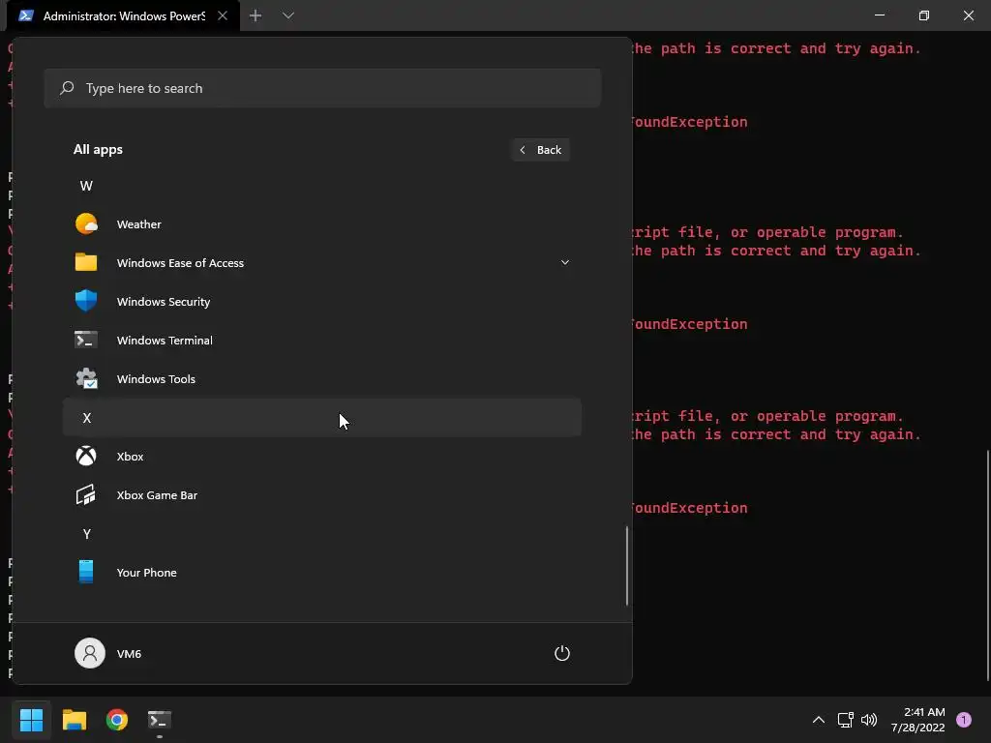Open the Windows Tools gear icon
This screenshot has width=991, height=743.
86,378
